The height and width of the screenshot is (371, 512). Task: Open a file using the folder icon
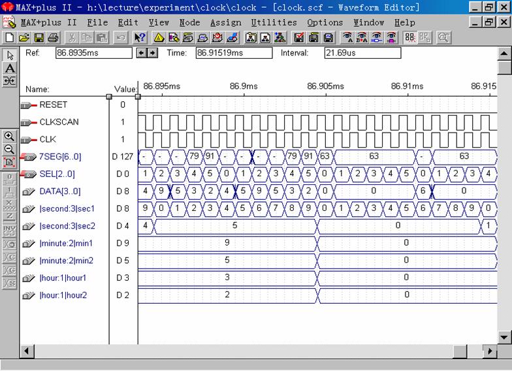pos(24,38)
